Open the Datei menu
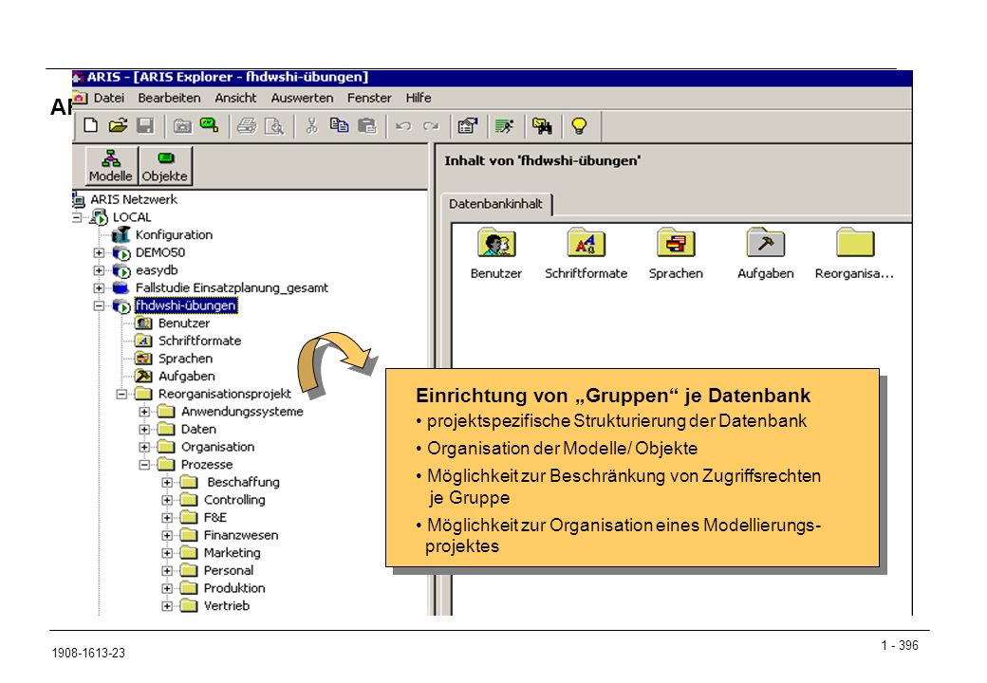 109,98
